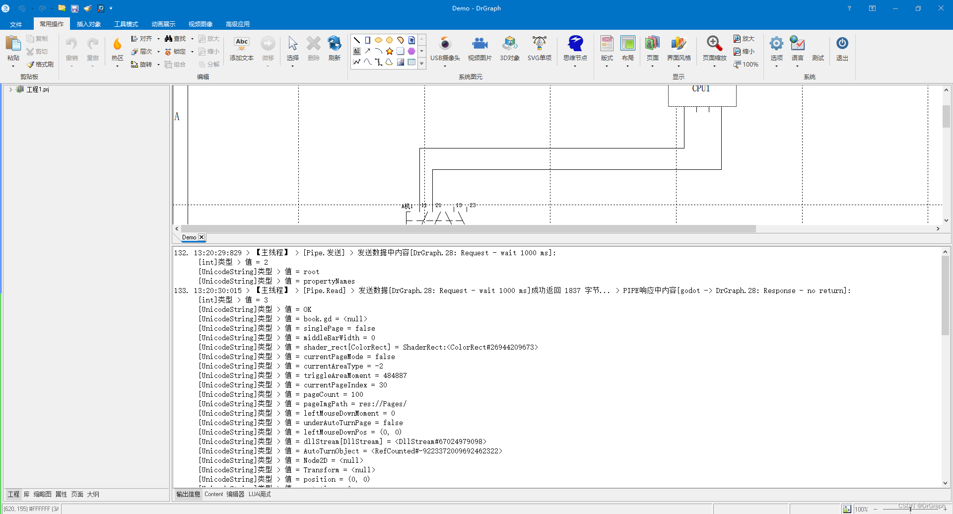
Task: Pick the orange ellipse shape in gallery
Action: [x=379, y=40]
